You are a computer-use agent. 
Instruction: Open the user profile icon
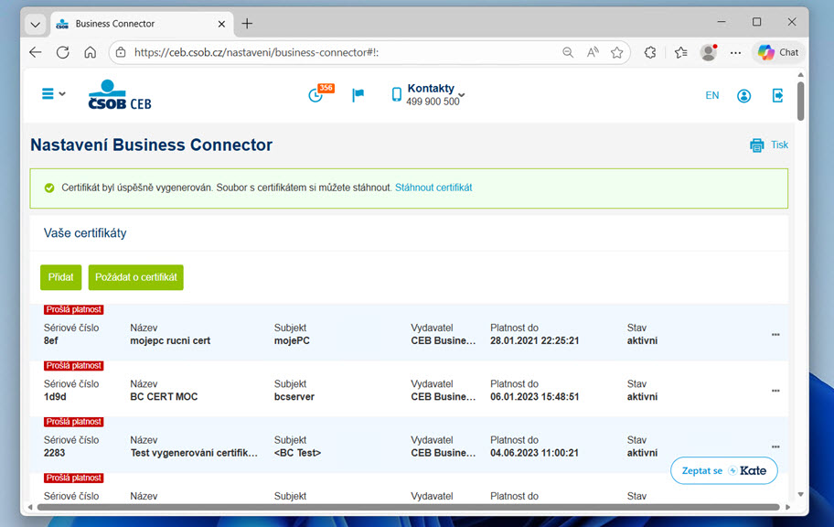[x=743, y=95]
